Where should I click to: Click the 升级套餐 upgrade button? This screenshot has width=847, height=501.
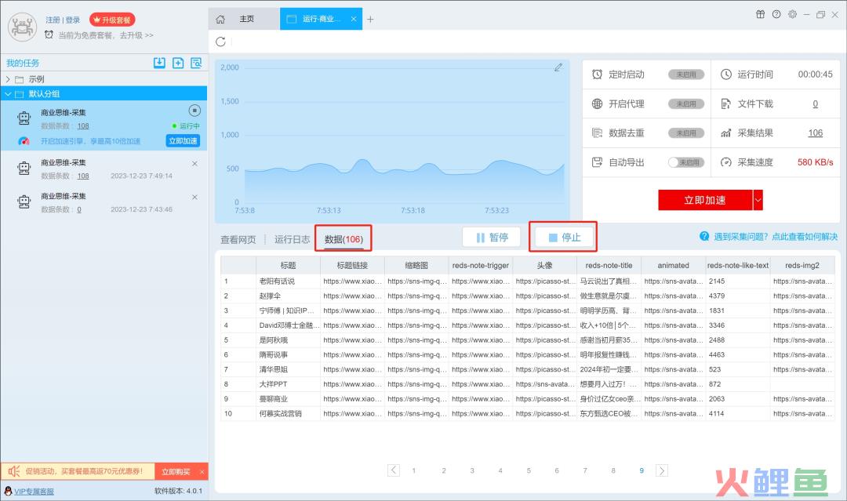(x=112, y=20)
